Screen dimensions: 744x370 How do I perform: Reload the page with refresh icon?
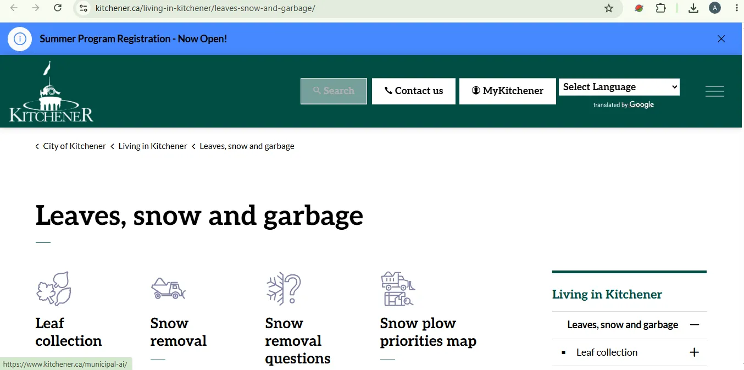58,8
